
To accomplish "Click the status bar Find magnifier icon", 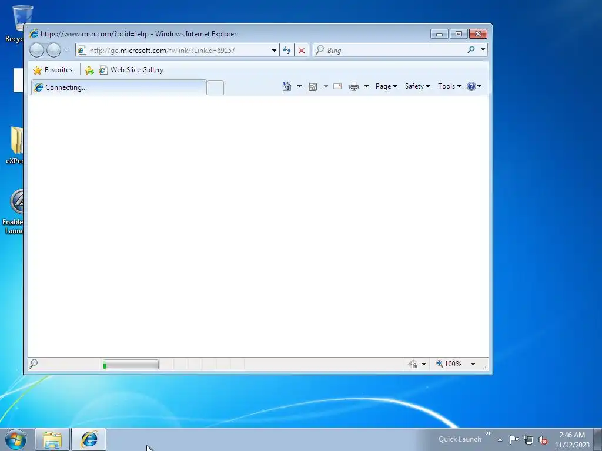I will point(34,364).
